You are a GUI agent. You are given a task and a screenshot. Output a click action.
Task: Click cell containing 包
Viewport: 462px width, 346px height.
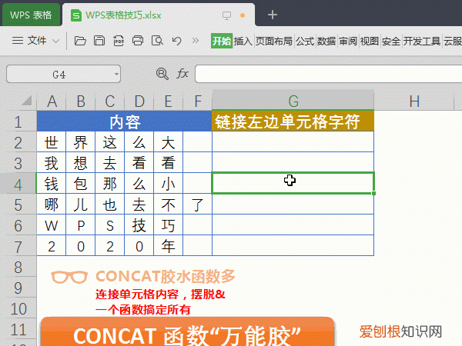tap(80, 184)
